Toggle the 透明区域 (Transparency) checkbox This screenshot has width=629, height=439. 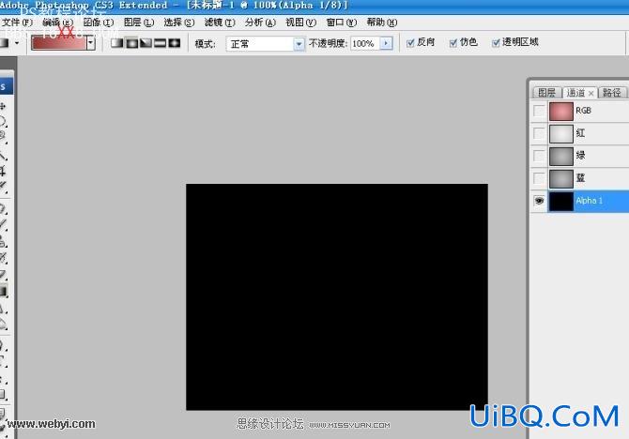[x=496, y=43]
